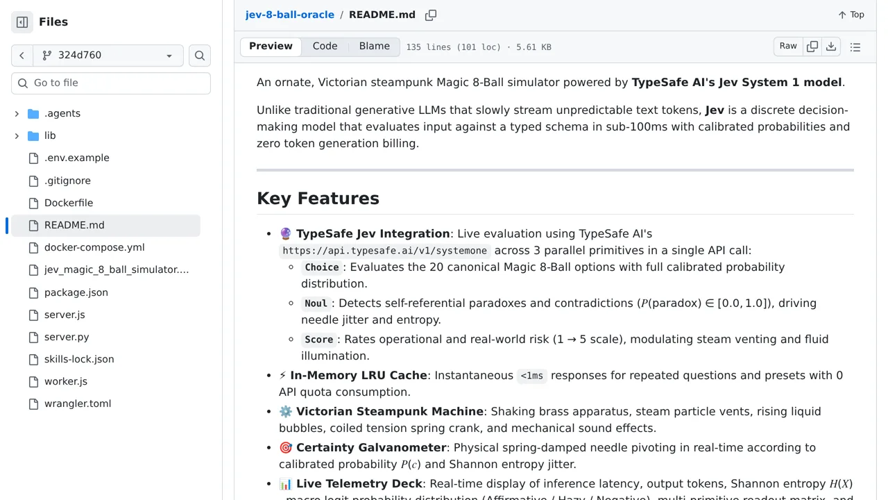888x500 pixels.
Task: Open wrangler.toml file
Action: (x=78, y=403)
